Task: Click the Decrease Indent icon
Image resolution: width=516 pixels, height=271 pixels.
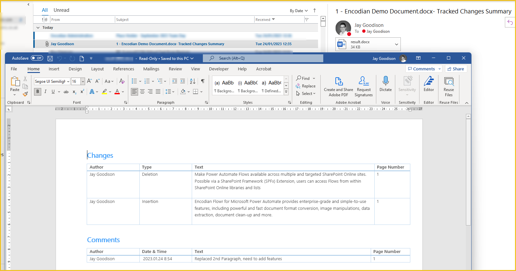Action: tap(175, 81)
